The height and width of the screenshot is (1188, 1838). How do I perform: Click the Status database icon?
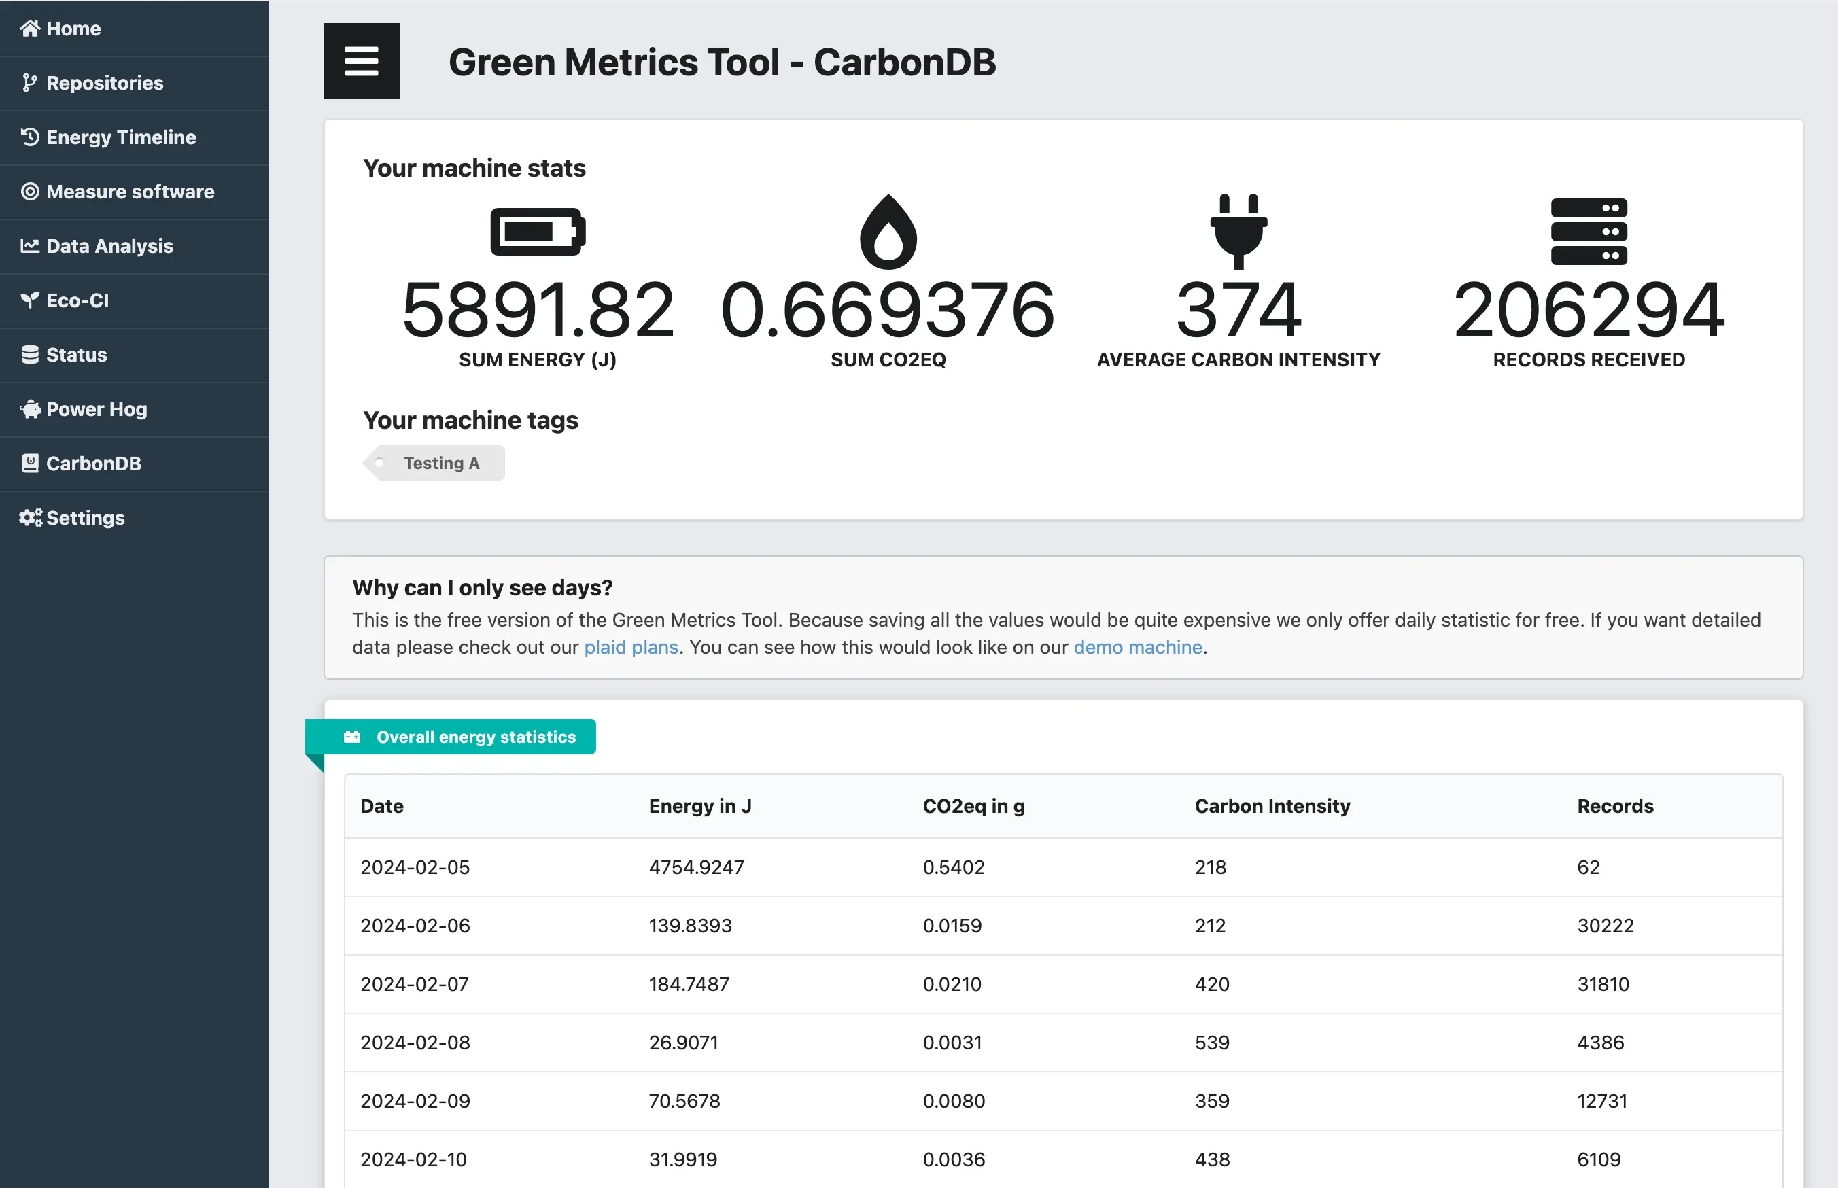pos(30,355)
